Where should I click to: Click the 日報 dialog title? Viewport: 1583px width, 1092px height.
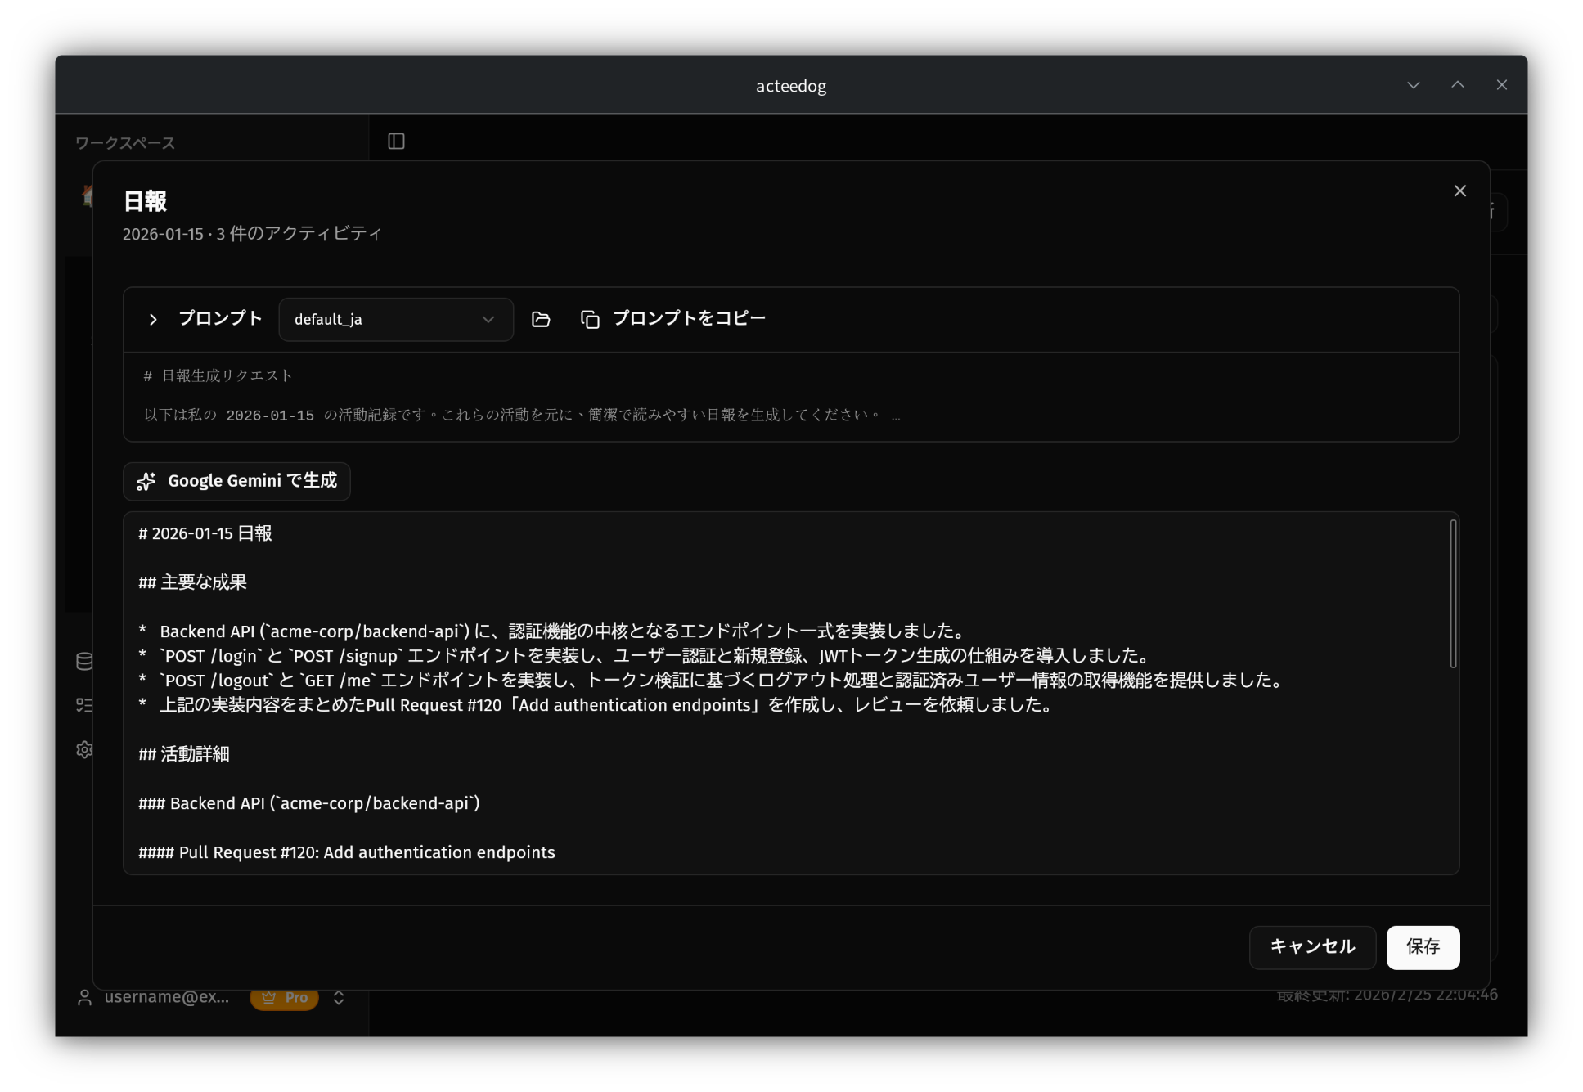coord(145,200)
